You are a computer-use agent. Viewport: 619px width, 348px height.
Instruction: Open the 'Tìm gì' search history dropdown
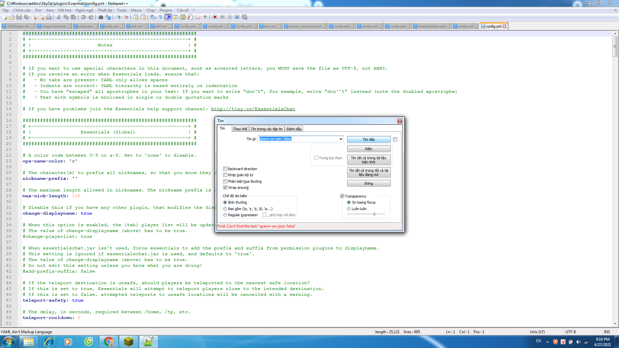pyautogui.click(x=341, y=139)
